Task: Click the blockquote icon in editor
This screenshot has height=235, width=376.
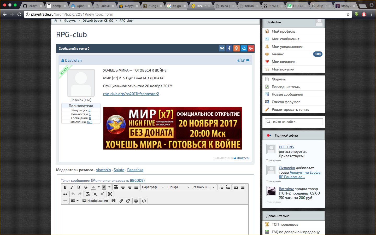Action: [65, 194]
